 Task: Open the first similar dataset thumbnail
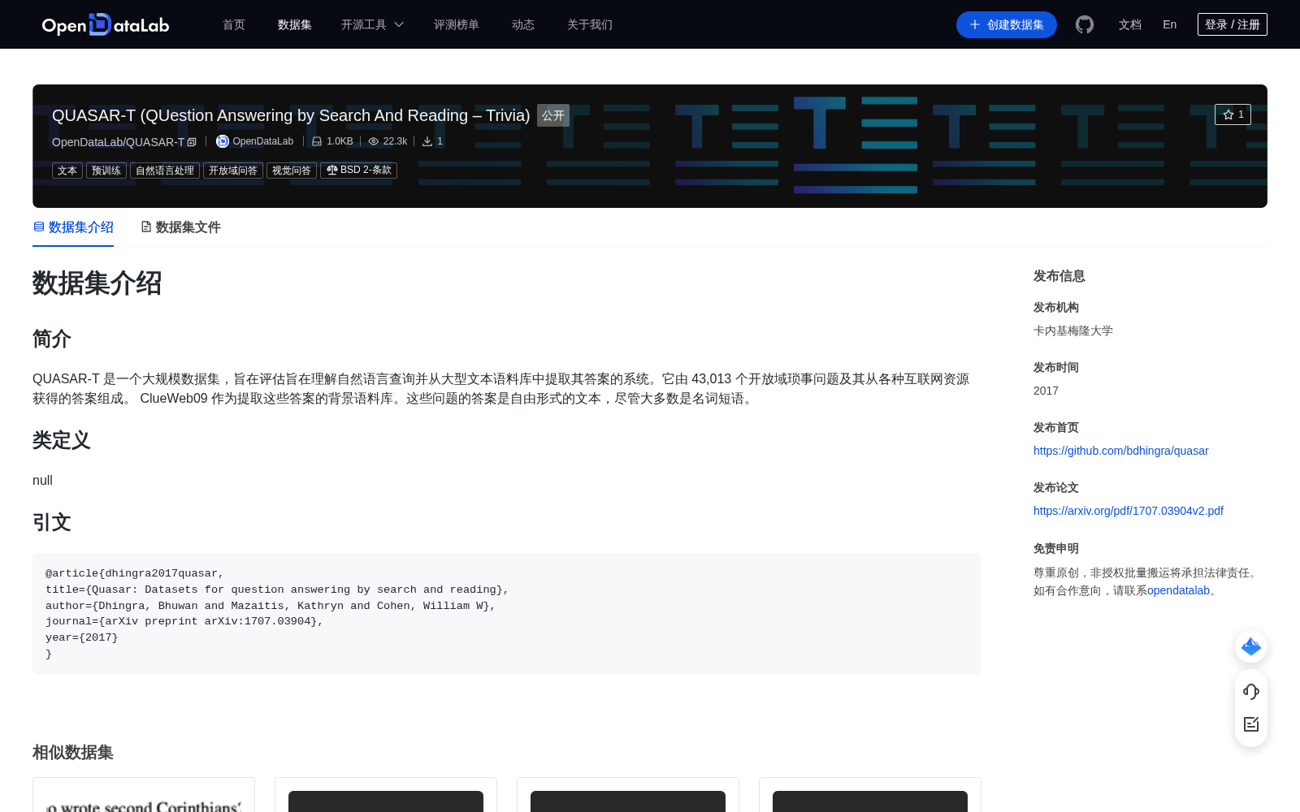[144, 801]
